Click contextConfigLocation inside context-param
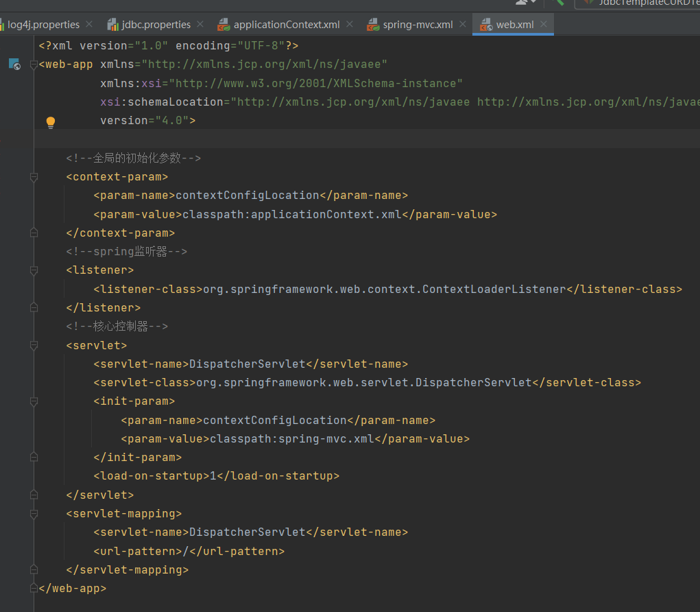This screenshot has height=612, width=700. [248, 196]
